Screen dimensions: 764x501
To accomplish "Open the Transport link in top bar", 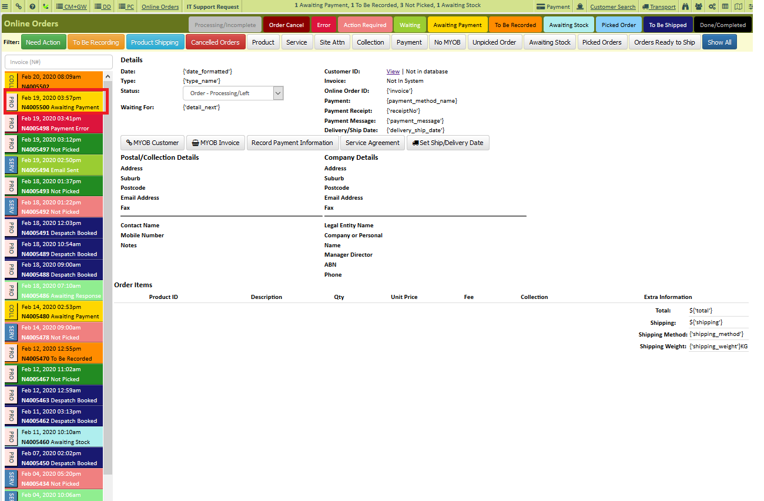I will pyautogui.click(x=659, y=6).
